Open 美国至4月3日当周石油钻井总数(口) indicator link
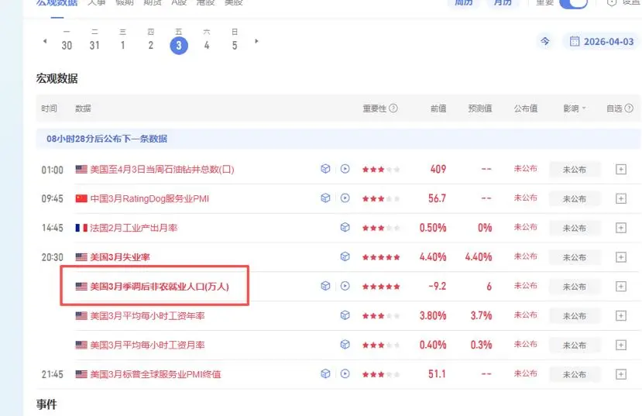Image resolution: width=642 pixels, height=416 pixels. point(162,169)
